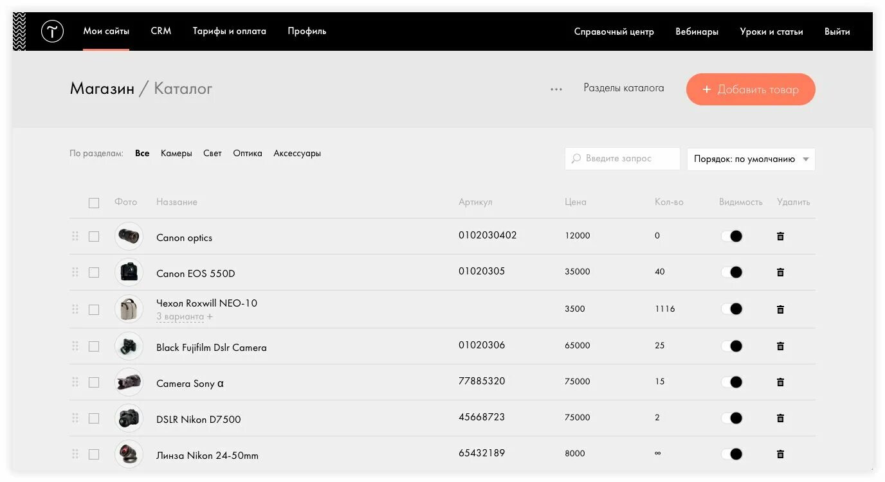Grab the drag handle for Camera Sony α

[x=75, y=382]
